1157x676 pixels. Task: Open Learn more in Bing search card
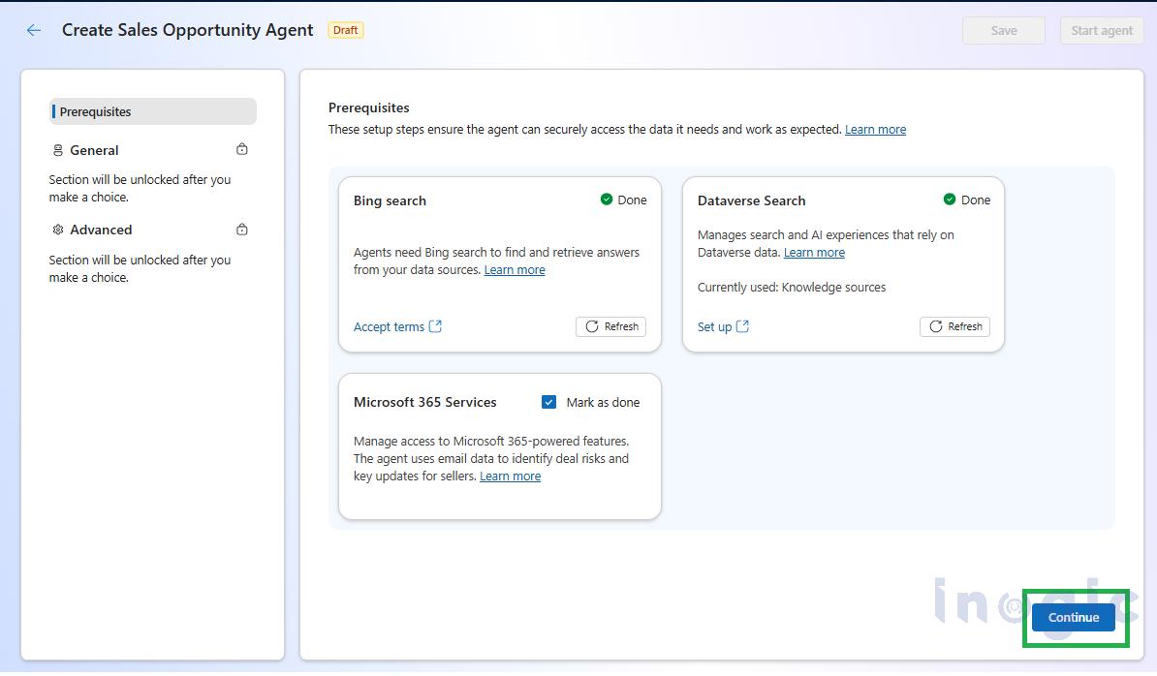(x=515, y=270)
